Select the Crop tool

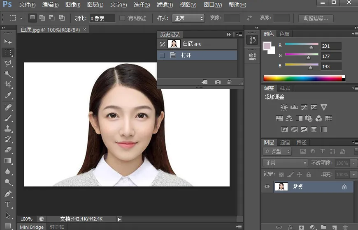(x=8, y=85)
